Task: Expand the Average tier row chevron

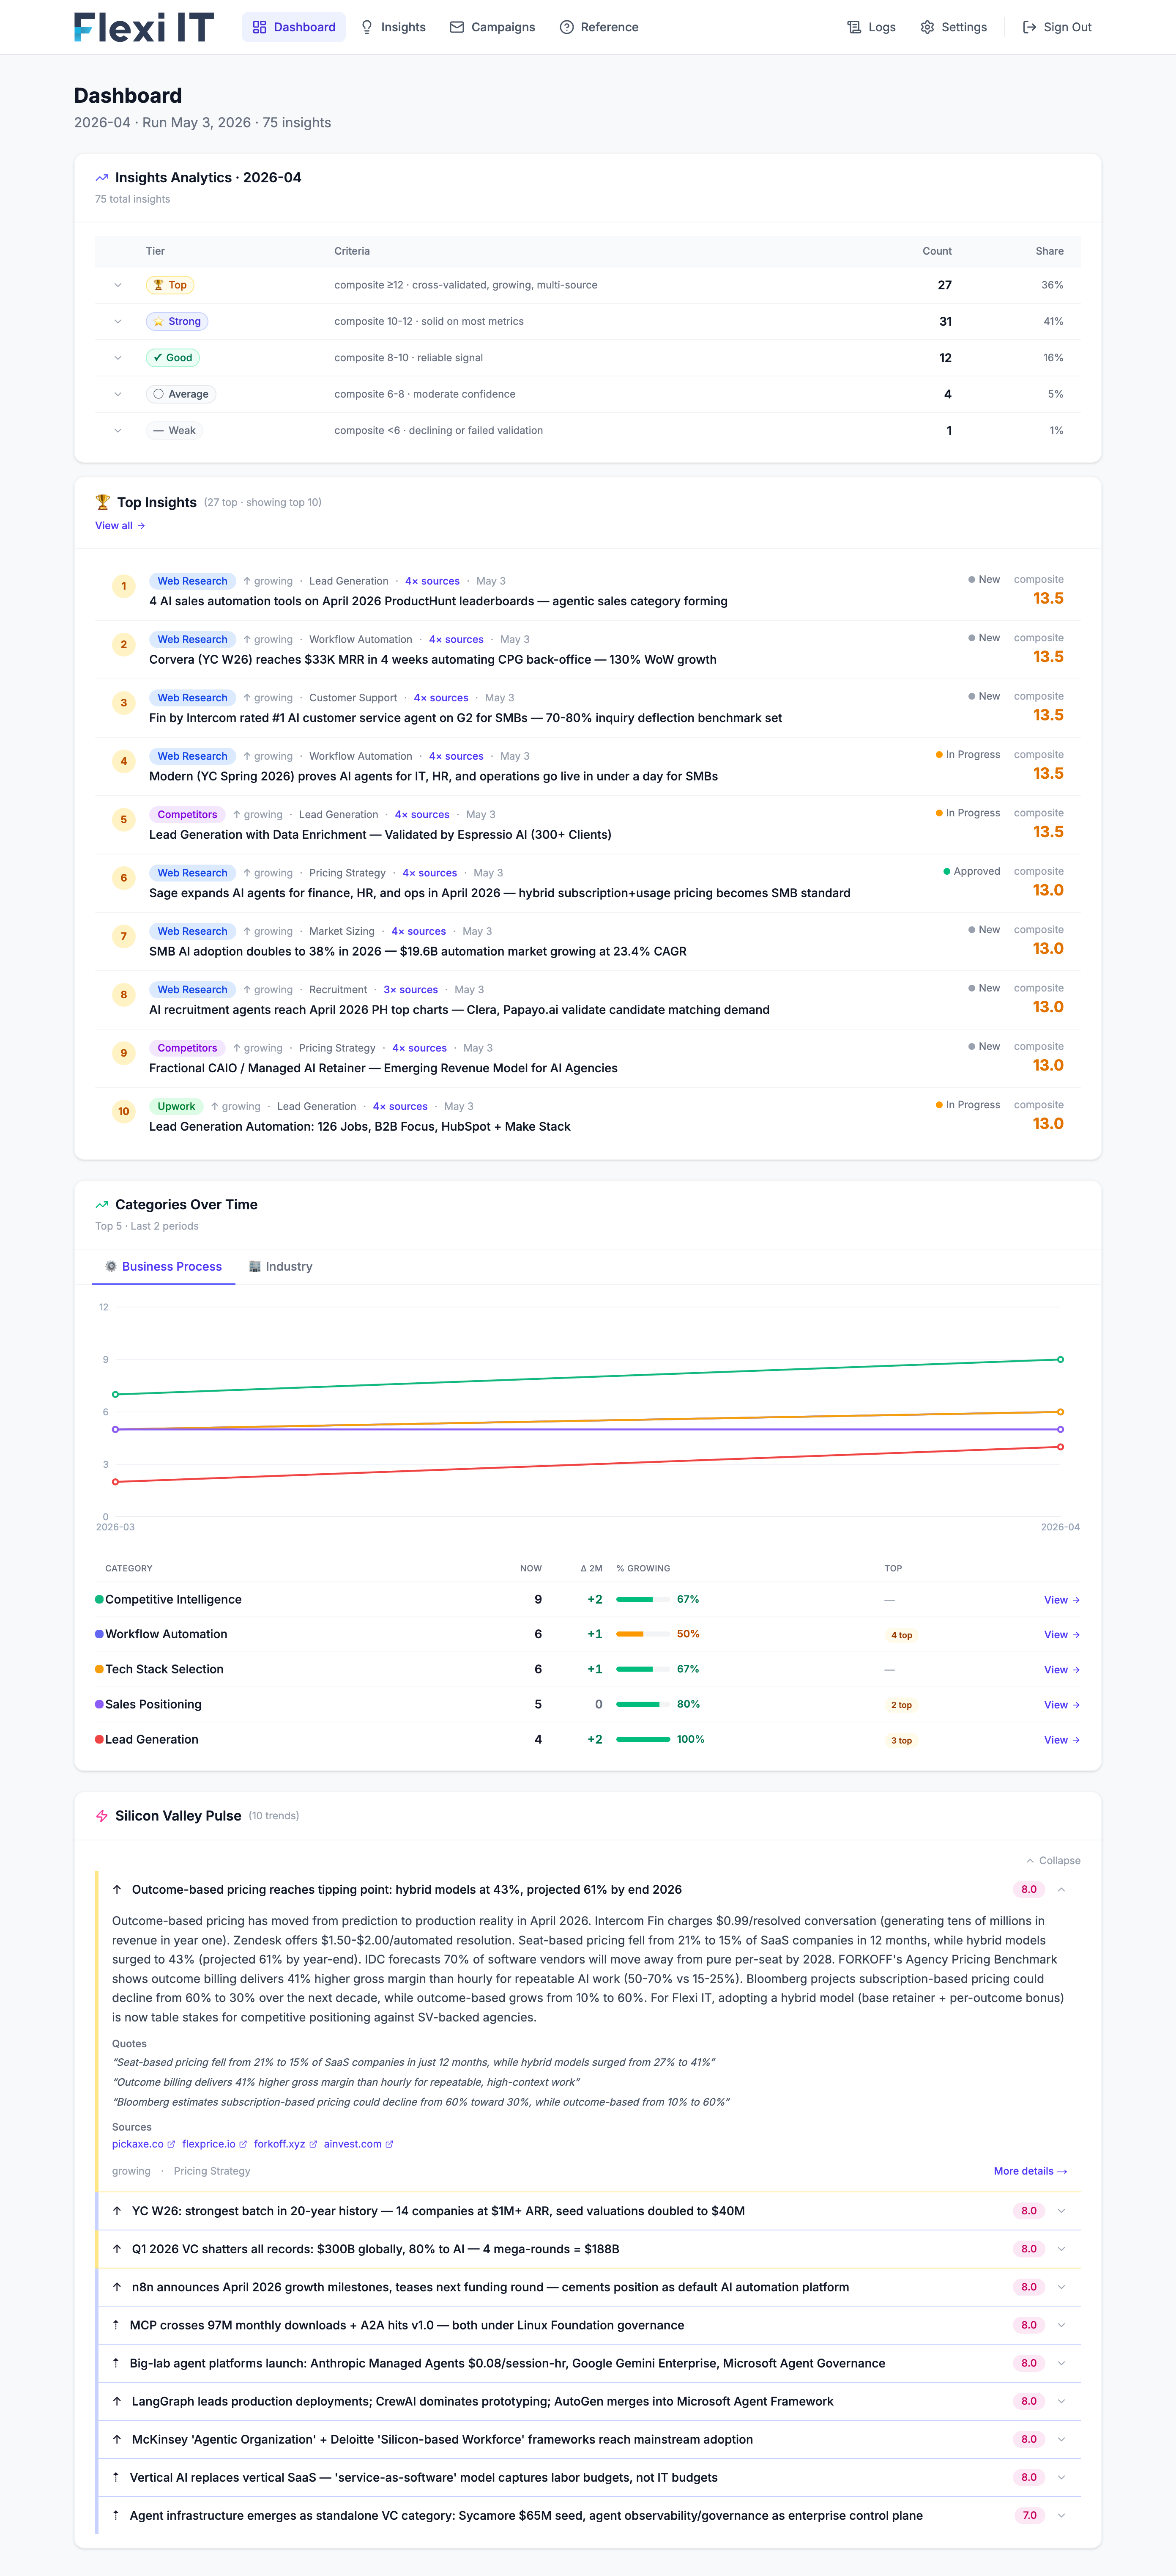Action: point(118,394)
